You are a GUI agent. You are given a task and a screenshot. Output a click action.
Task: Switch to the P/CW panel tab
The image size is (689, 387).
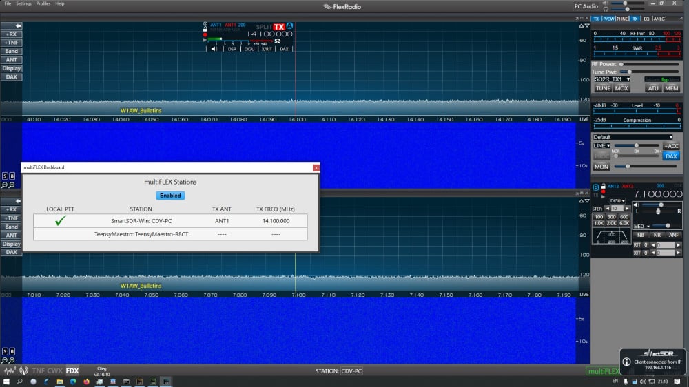[x=608, y=19]
